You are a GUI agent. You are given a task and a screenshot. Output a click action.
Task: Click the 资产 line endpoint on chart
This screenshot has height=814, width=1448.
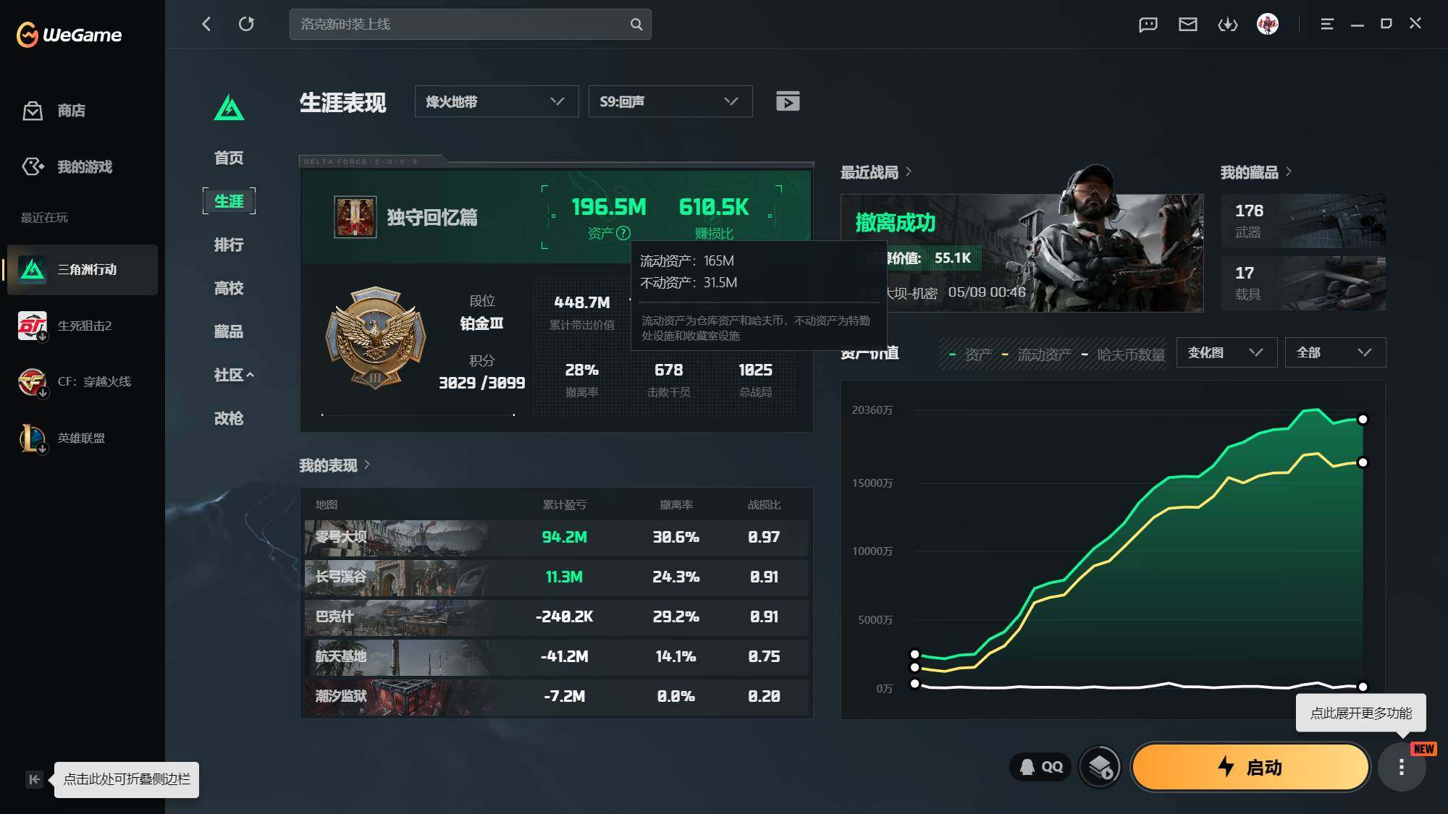point(1363,419)
